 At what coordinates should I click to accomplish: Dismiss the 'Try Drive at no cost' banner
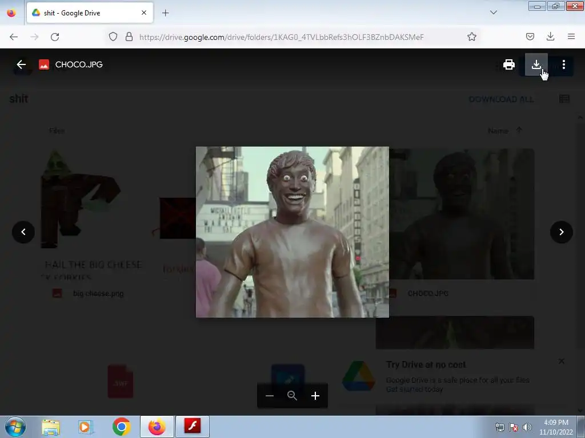pyautogui.click(x=562, y=361)
